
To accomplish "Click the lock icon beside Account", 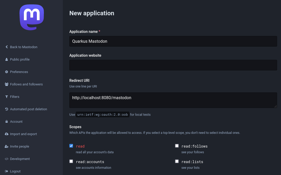I will (x=7, y=121).
